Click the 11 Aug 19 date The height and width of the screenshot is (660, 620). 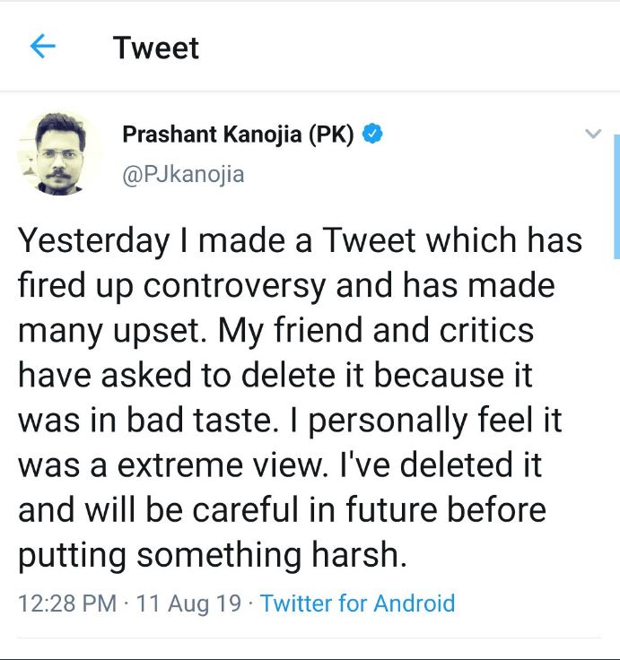[x=190, y=604]
